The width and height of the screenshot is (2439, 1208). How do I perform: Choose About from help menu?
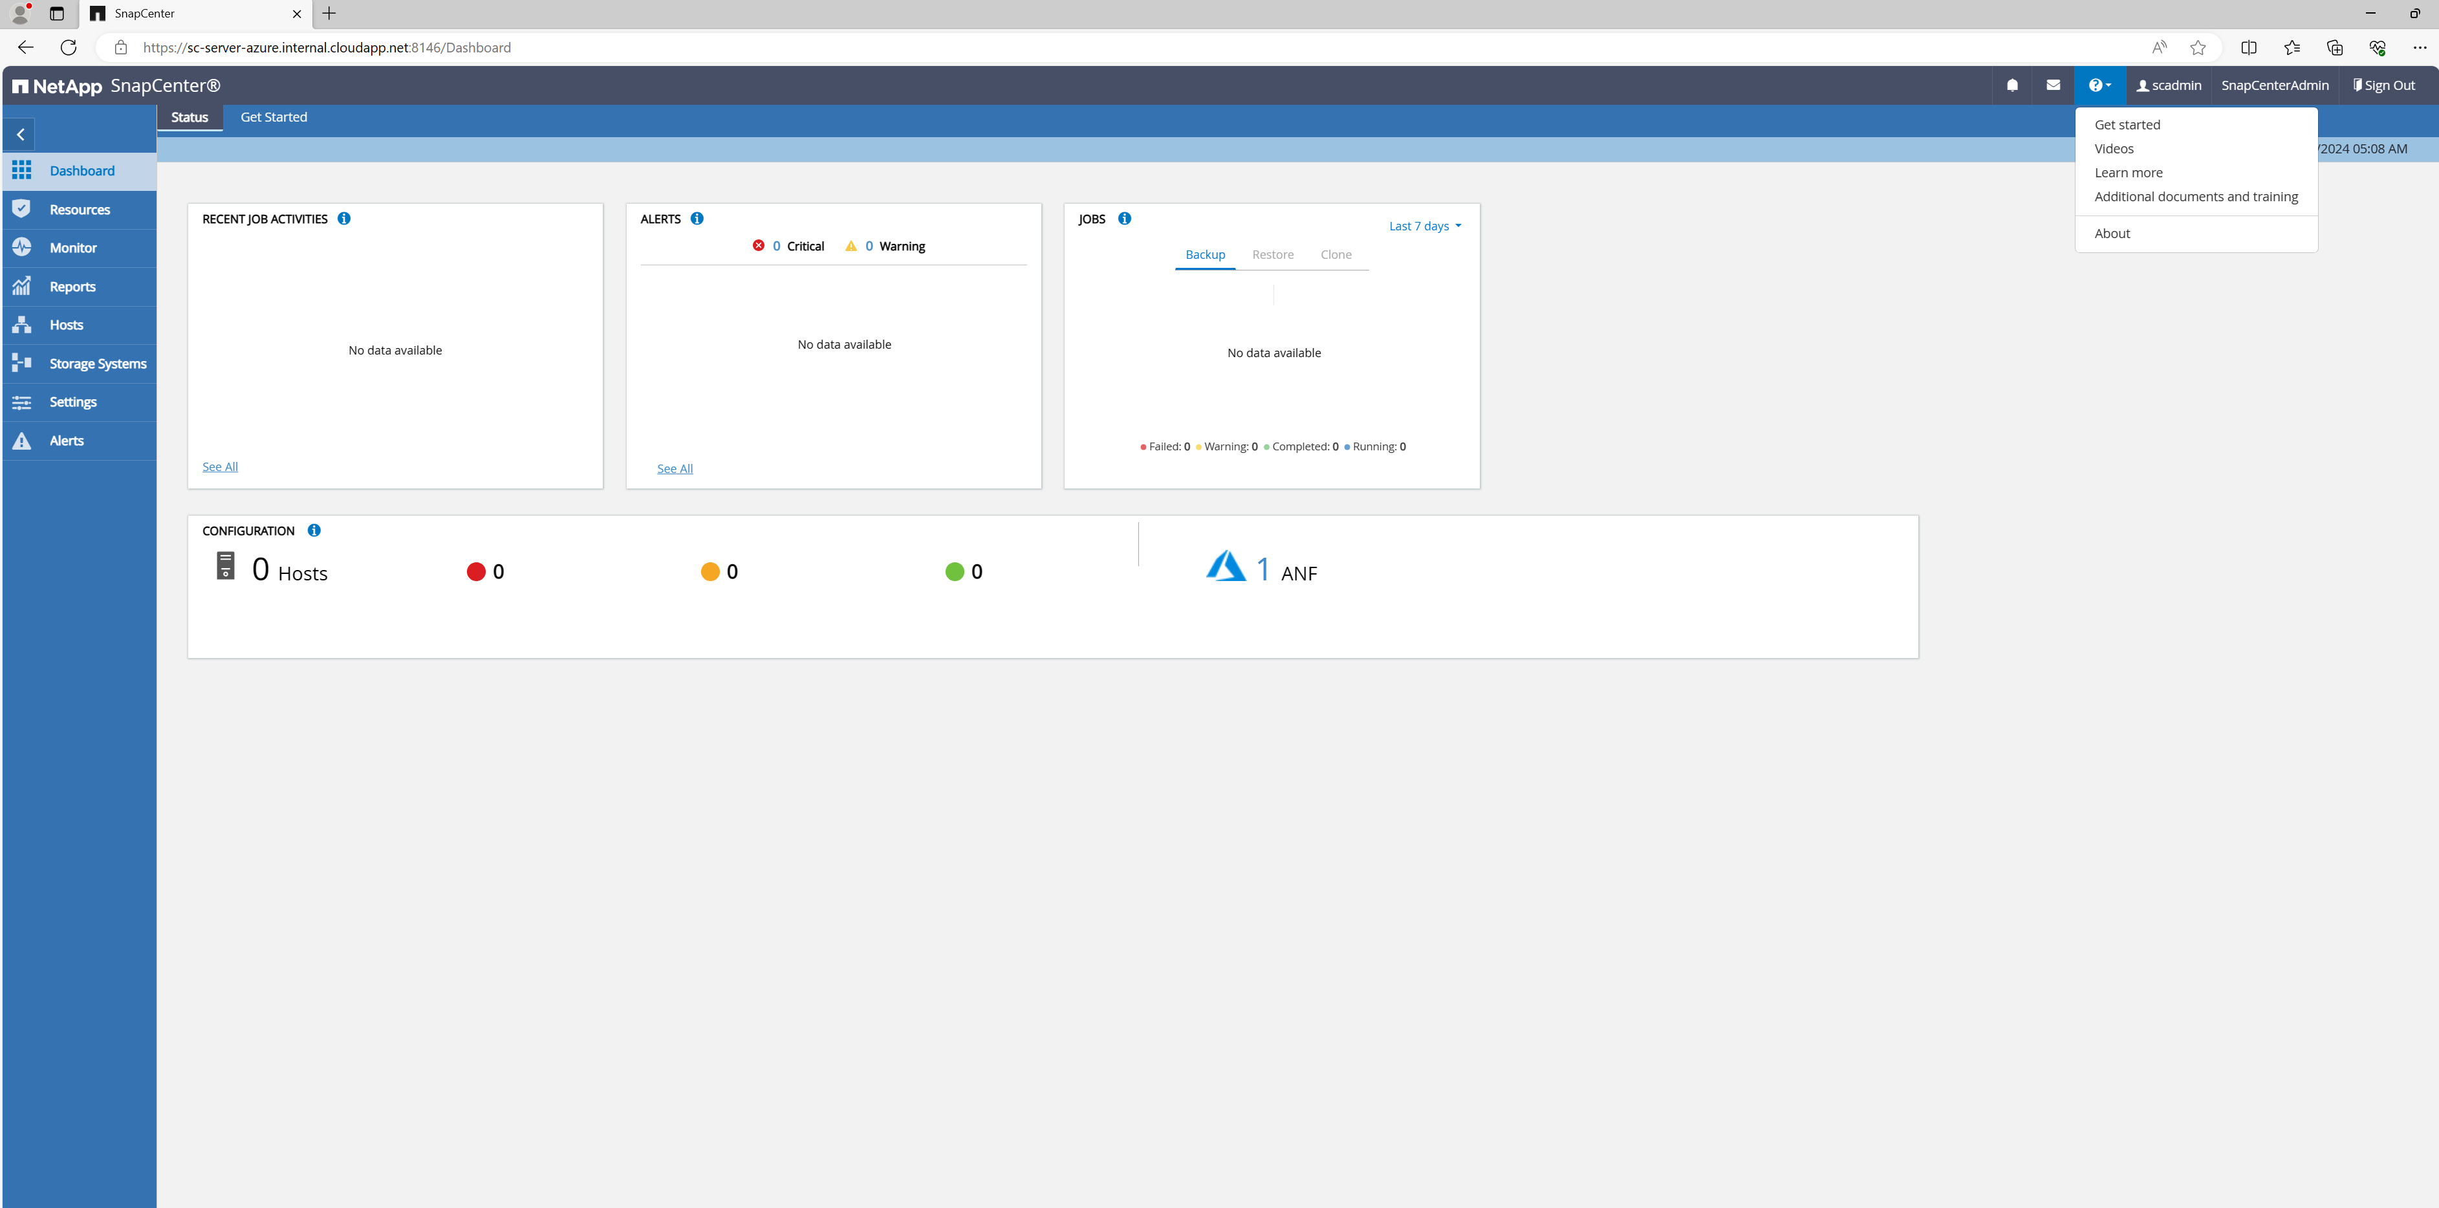click(x=2112, y=234)
